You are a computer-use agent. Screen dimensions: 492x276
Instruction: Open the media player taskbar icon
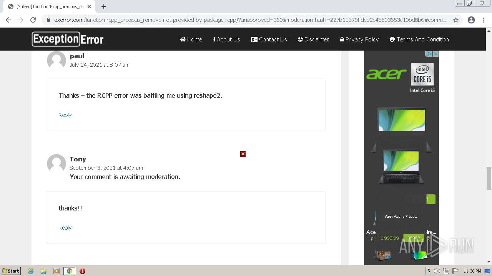point(57,271)
